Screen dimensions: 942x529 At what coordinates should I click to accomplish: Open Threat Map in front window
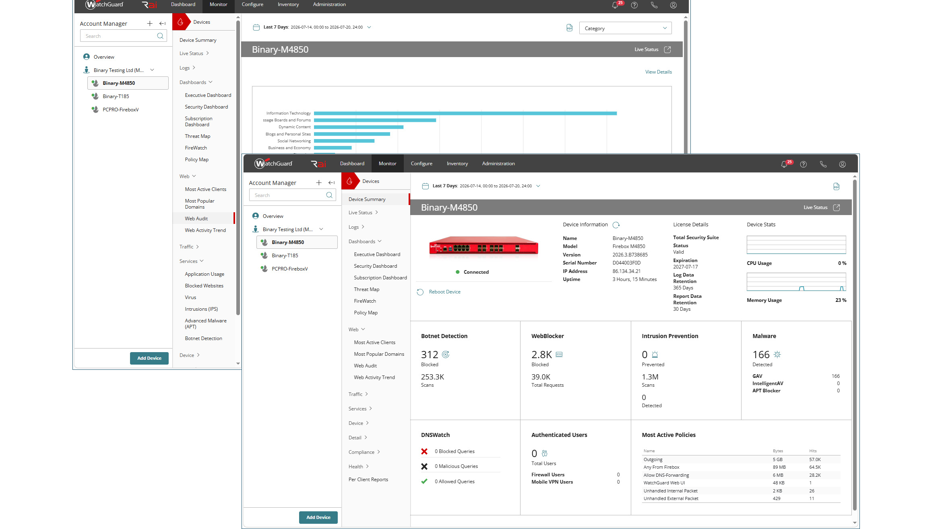pos(366,289)
